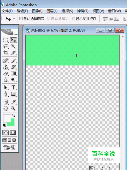Align vertical centers of layers
The image size is (127, 170).
coord(111,19)
